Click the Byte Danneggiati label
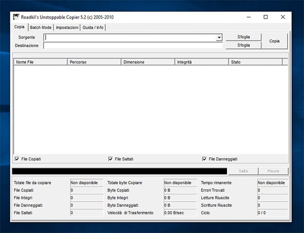This screenshot has width=304, height=233. [123, 205]
